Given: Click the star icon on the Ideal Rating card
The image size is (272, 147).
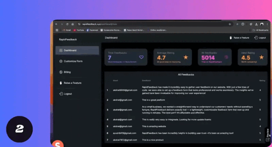Looking at the screenshot, I should point(261,57).
